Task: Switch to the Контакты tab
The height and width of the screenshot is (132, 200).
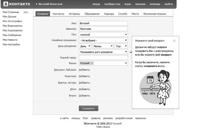Action: (58, 14)
